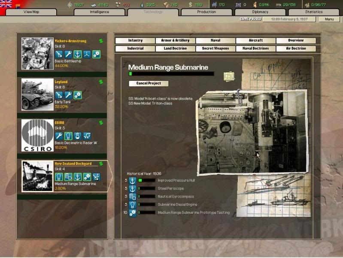Open the game Menu button
This screenshot has height=258, width=343.
(329, 19)
